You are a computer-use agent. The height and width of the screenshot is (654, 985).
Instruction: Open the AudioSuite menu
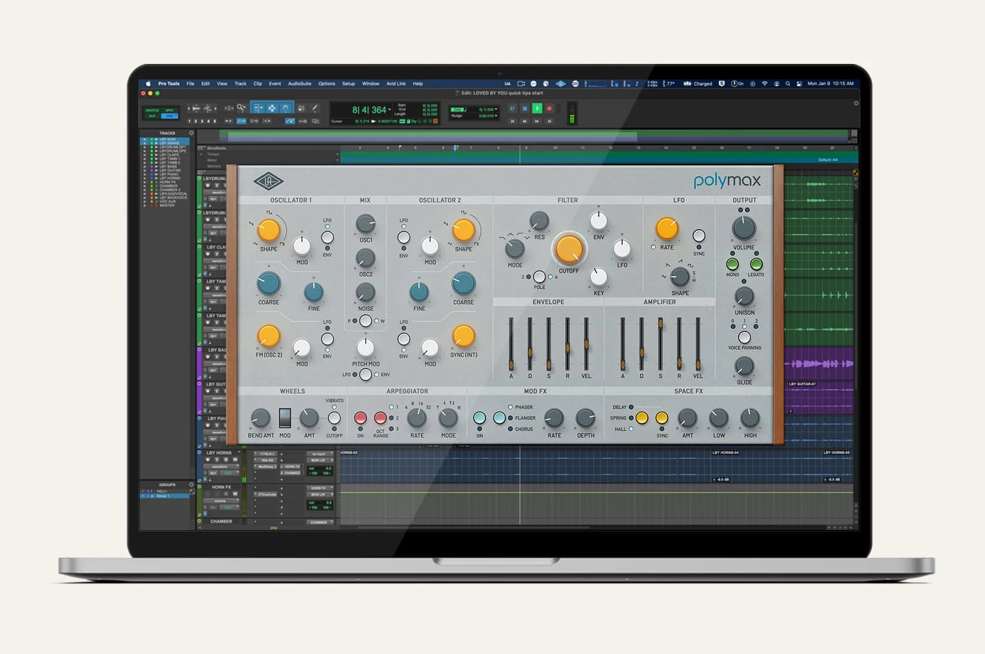(300, 83)
